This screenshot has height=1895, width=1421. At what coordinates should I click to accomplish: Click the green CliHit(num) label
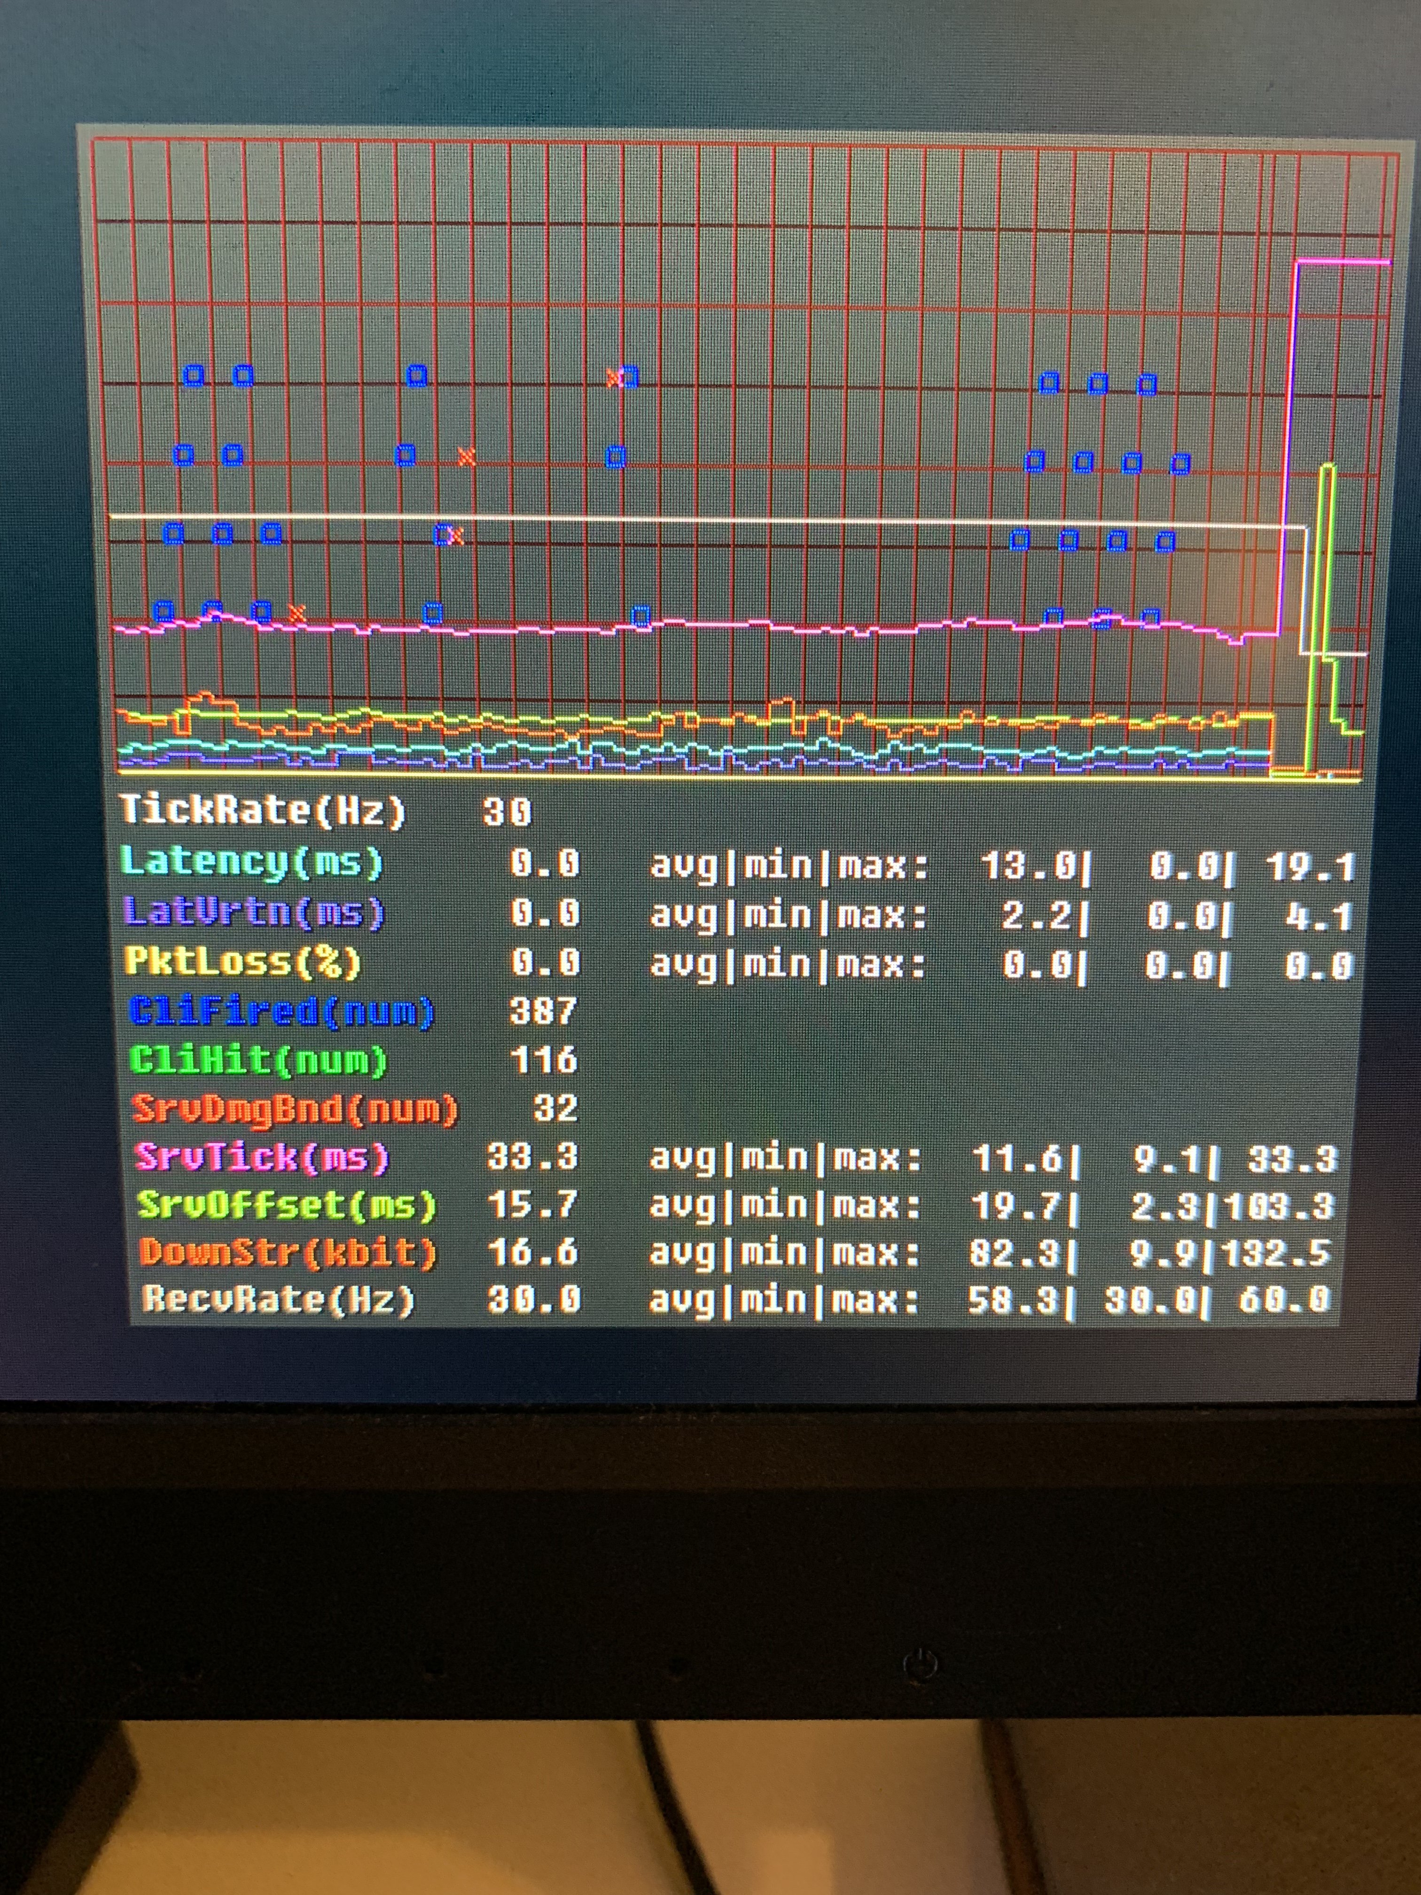(x=258, y=1061)
